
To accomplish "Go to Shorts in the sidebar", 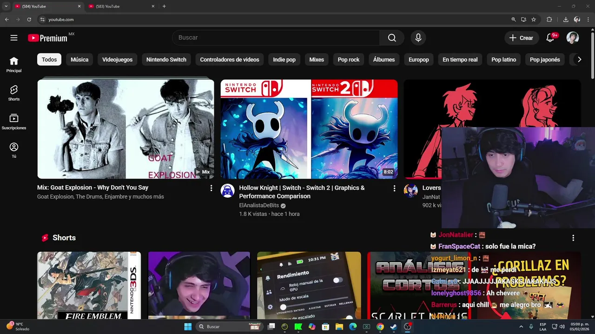I will 14,93.
